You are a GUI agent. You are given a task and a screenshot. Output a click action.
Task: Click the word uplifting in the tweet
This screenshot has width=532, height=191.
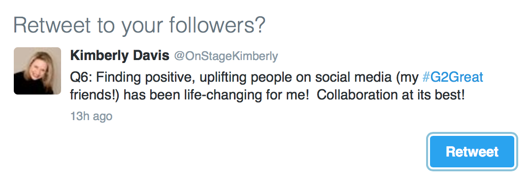pyautogui.click(x=224, y=78)
